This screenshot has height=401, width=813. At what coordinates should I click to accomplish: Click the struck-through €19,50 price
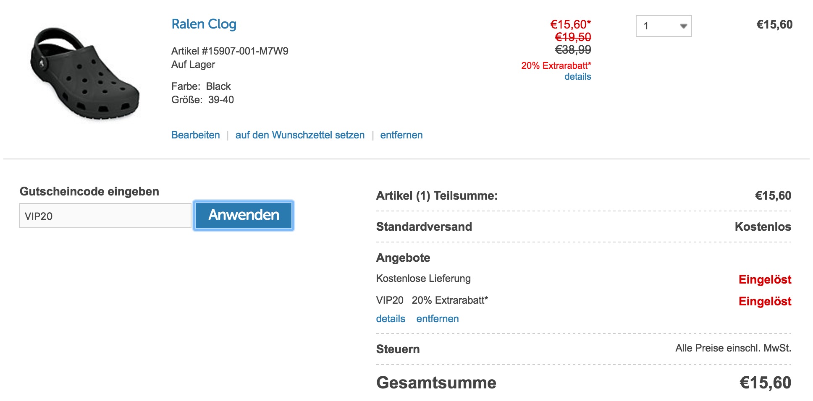pos(573,37)
